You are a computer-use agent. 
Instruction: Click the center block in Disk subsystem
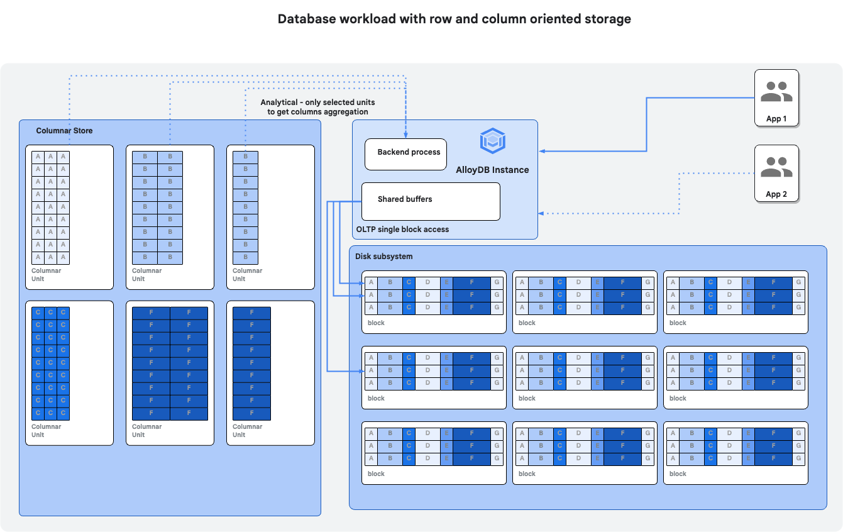pos(585,377)
